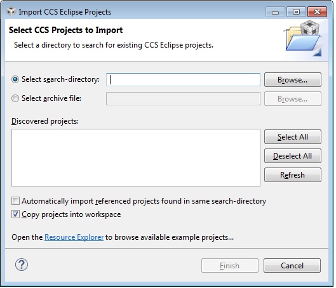Enable automatically import referenced projects checkbox
336x288 pixels.
[x=15, y=201]
